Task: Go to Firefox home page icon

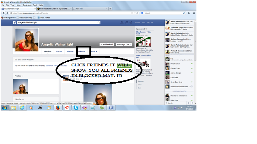Action: coord(194,13)
